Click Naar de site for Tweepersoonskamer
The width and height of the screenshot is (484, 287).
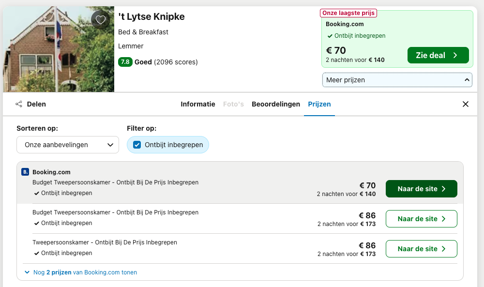(x=422, y=249)
